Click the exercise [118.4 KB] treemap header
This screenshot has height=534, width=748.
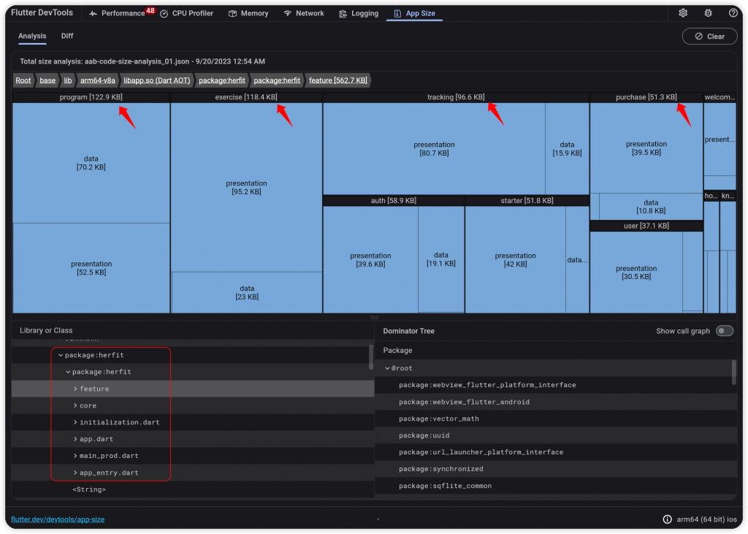tap(246, 97)
